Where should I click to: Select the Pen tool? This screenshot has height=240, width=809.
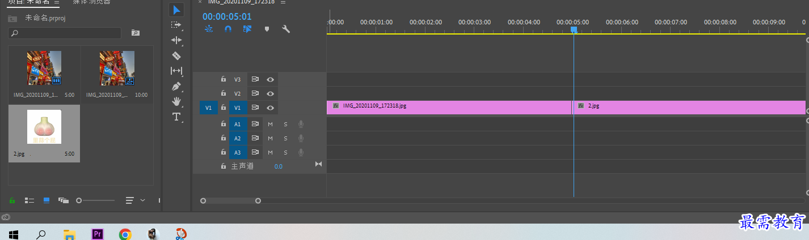(x=176, y=87)
